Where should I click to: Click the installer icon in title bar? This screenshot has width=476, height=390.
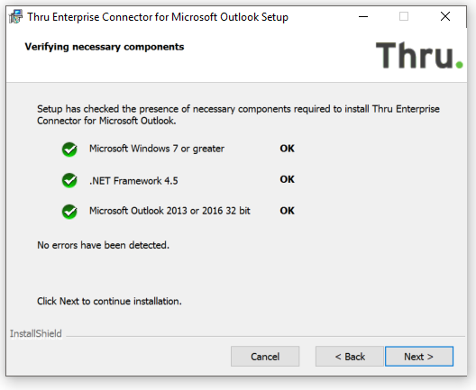click(x=15, y=16)
